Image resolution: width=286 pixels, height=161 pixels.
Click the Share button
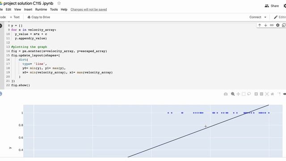(272, 6)
